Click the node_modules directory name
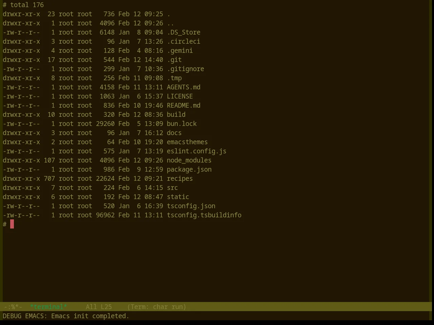 (x=189, y=160)
